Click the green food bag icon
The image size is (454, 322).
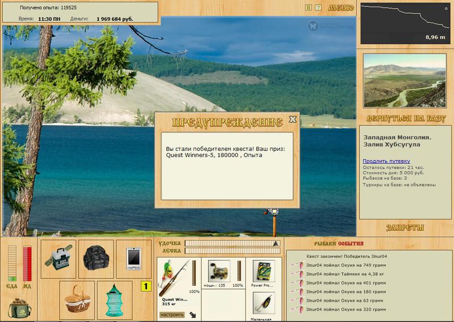click(x=19, y=308)
